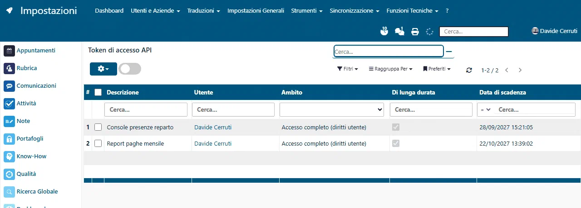Click the Note sidebar icon
The image size is (581, 208).
coord(9,121)
